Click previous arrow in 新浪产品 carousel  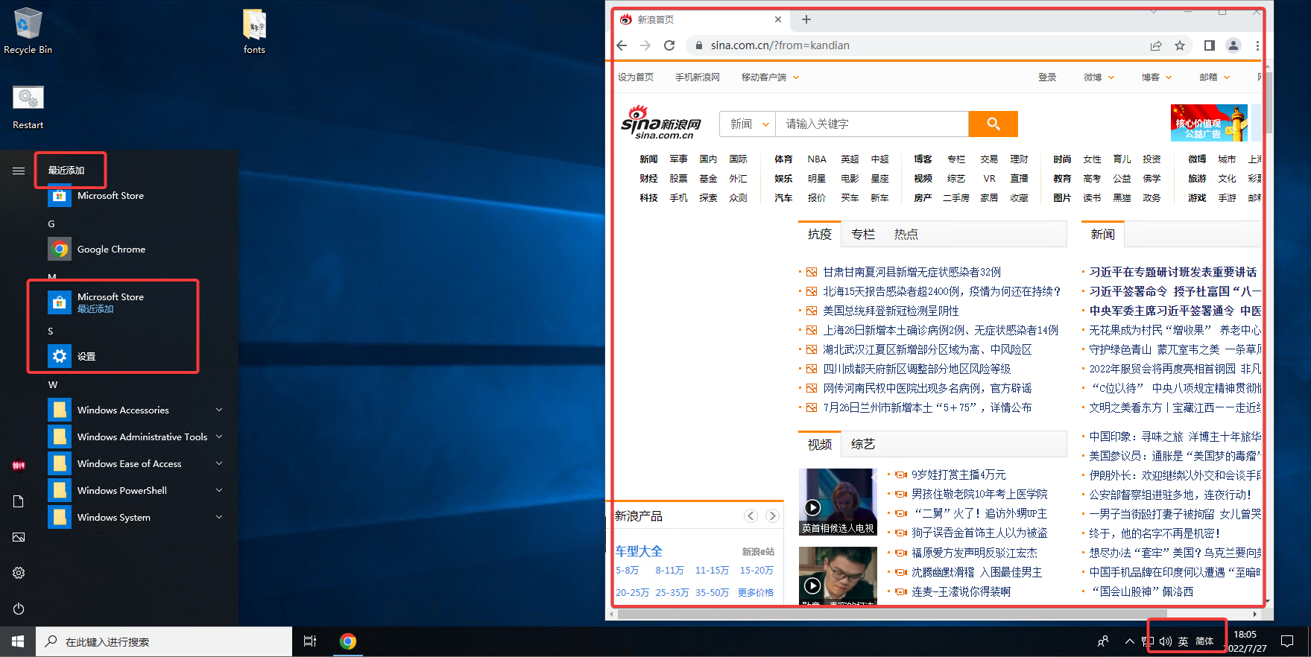(751, 515)
